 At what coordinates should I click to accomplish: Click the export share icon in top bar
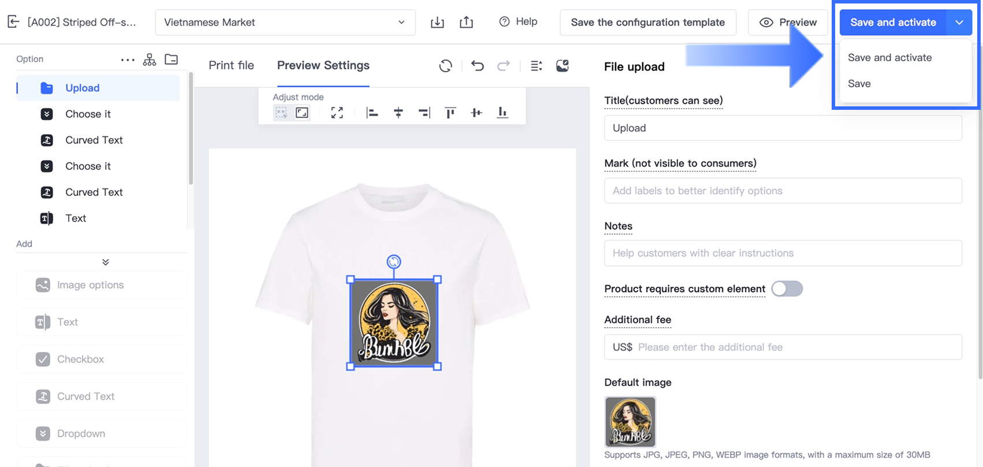tap(466, 22)
